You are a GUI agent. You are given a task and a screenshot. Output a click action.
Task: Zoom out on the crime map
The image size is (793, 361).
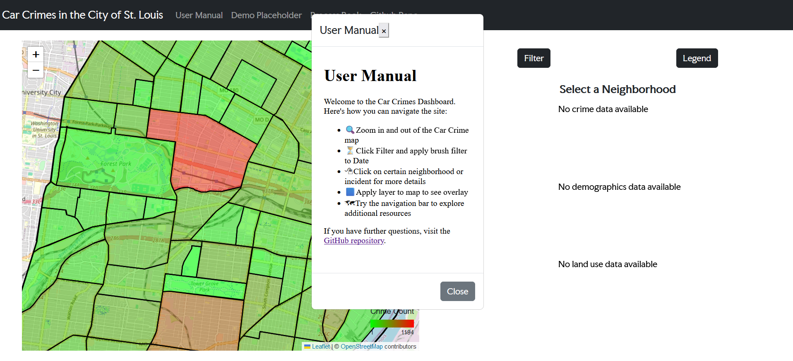pos(36,70)
